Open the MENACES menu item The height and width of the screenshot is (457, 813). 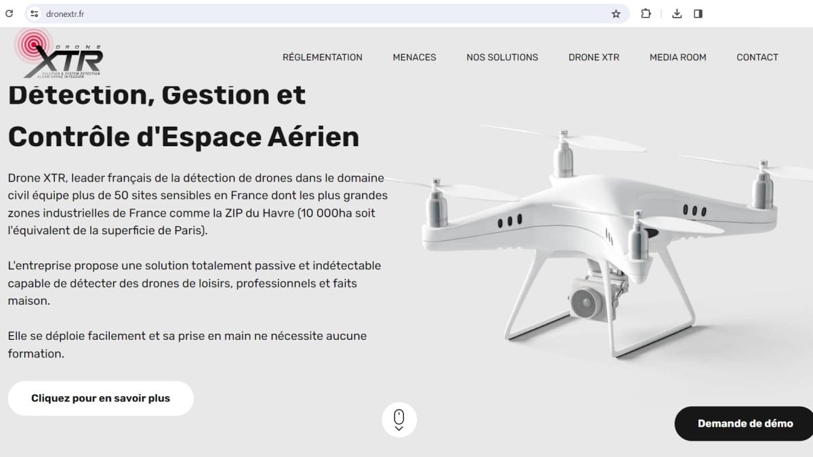click(415, 58)
